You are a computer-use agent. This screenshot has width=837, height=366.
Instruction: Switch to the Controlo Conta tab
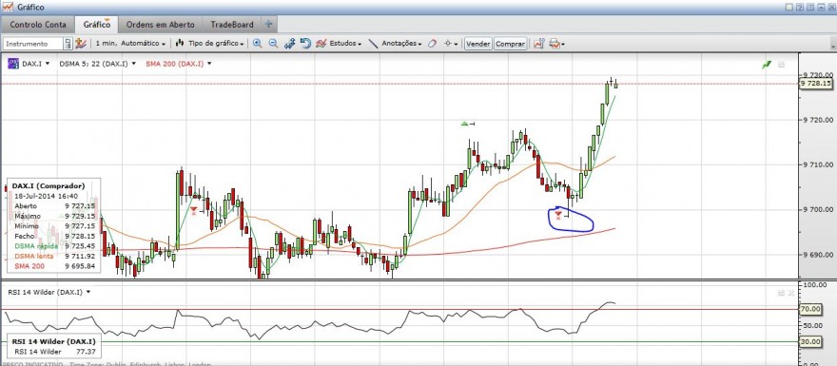(38, 25)
